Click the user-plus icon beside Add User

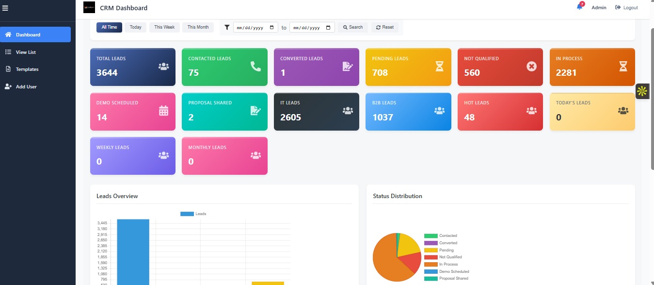8,86
